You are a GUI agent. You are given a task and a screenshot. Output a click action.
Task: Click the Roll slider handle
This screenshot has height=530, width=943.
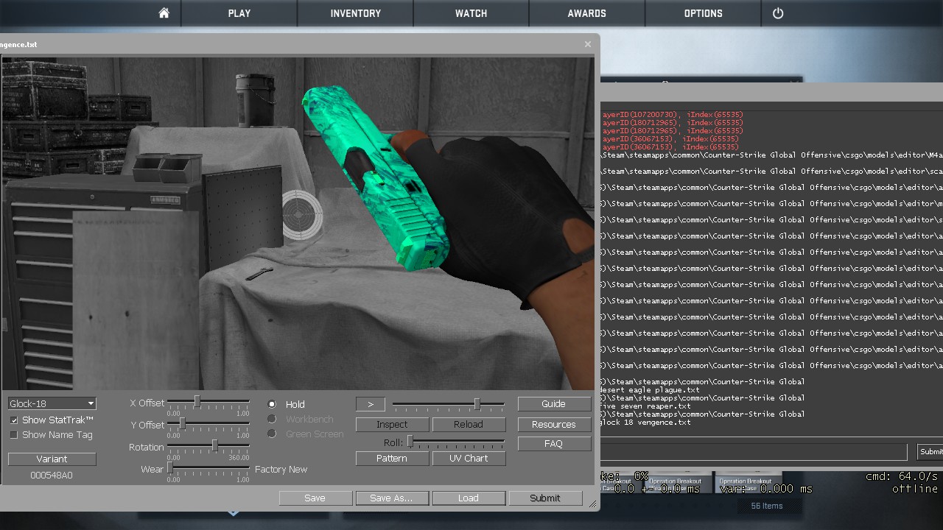click(x=410, y=442)
